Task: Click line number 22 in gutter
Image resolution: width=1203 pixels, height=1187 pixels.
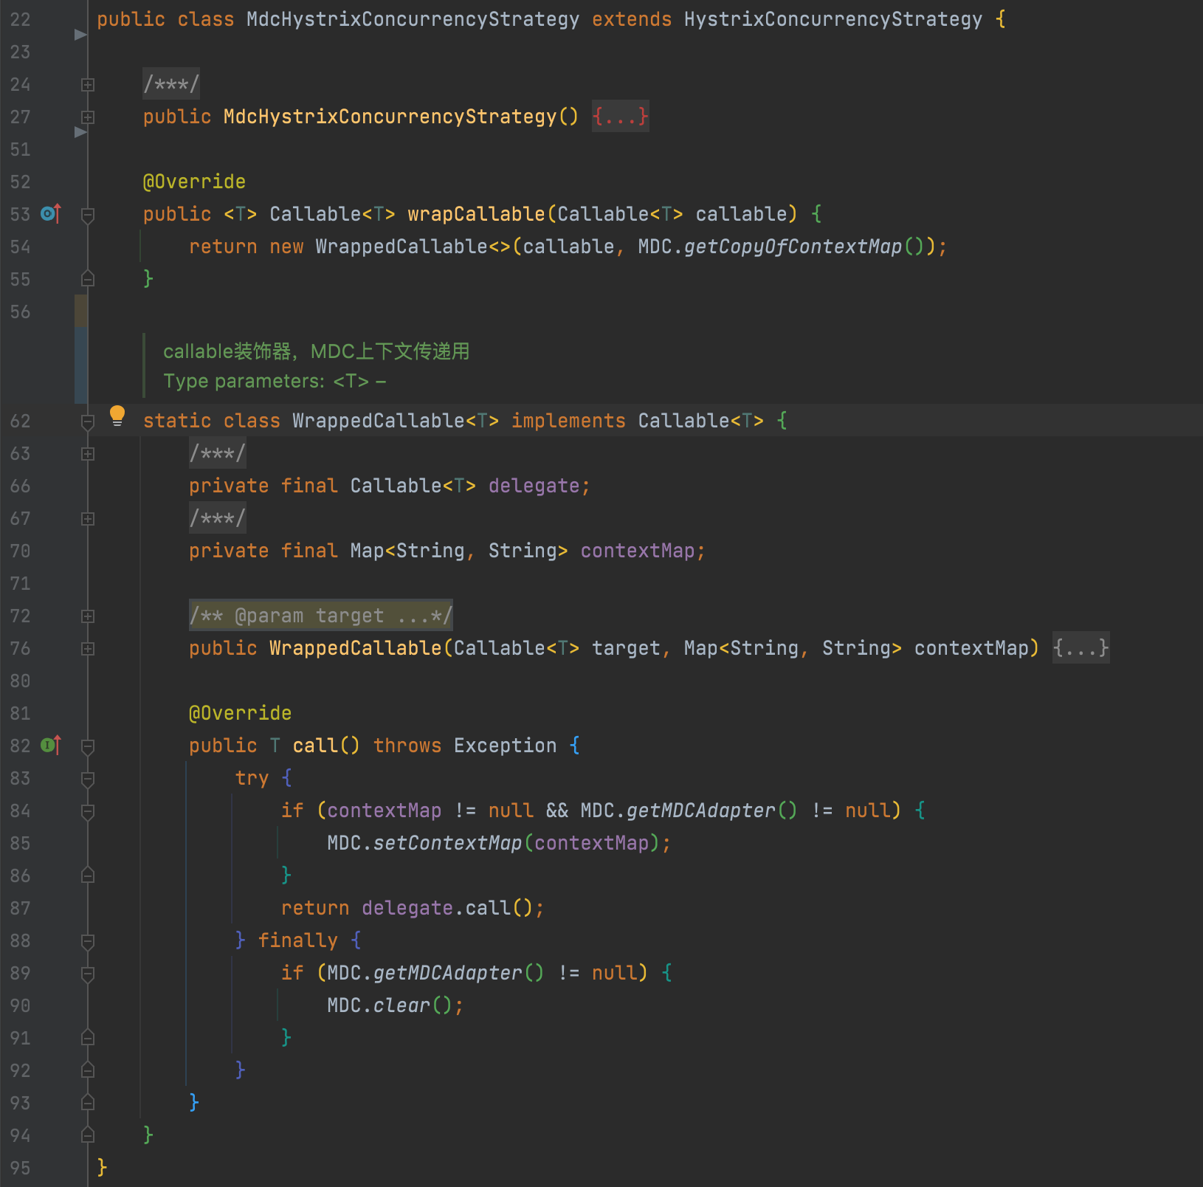Action: (x=21, y=20)
